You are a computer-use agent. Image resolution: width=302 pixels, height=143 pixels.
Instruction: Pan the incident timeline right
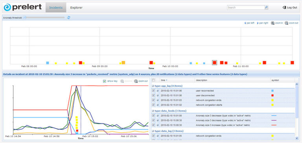[263, 23]
